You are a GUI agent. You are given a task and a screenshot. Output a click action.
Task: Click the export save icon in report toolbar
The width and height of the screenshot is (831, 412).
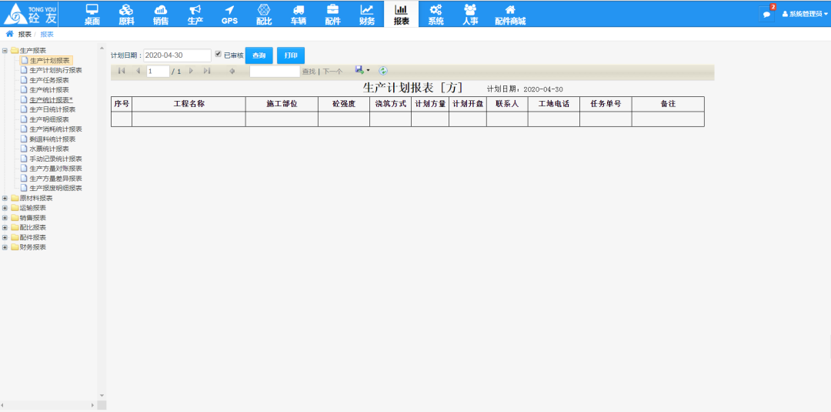359,70
